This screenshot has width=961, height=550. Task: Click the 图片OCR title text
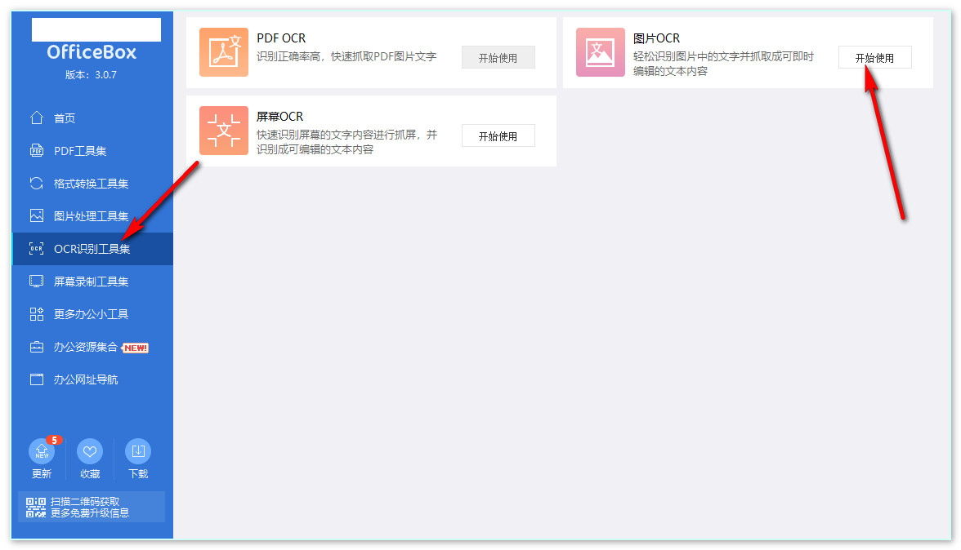coord(656,38)
